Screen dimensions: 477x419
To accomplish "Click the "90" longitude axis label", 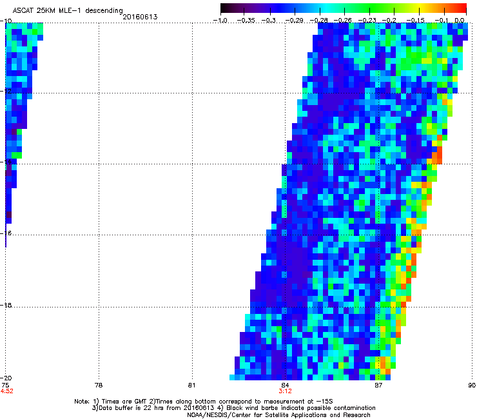I will pyautogui.click(x=472, y=385).
